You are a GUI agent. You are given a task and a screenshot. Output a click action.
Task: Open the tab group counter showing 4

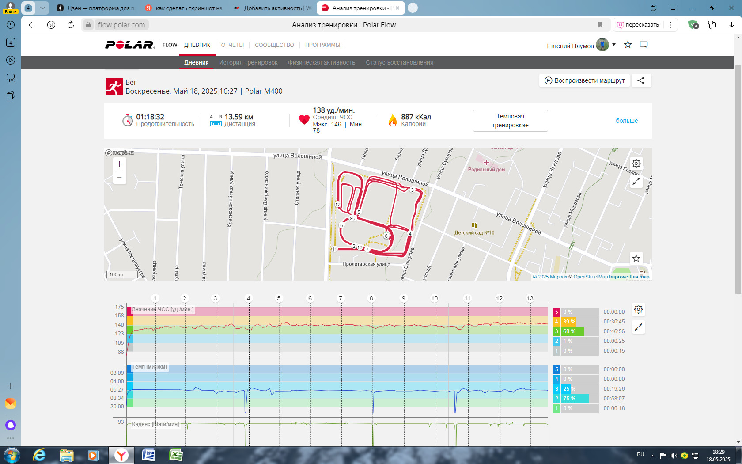[x=28, y=8]
